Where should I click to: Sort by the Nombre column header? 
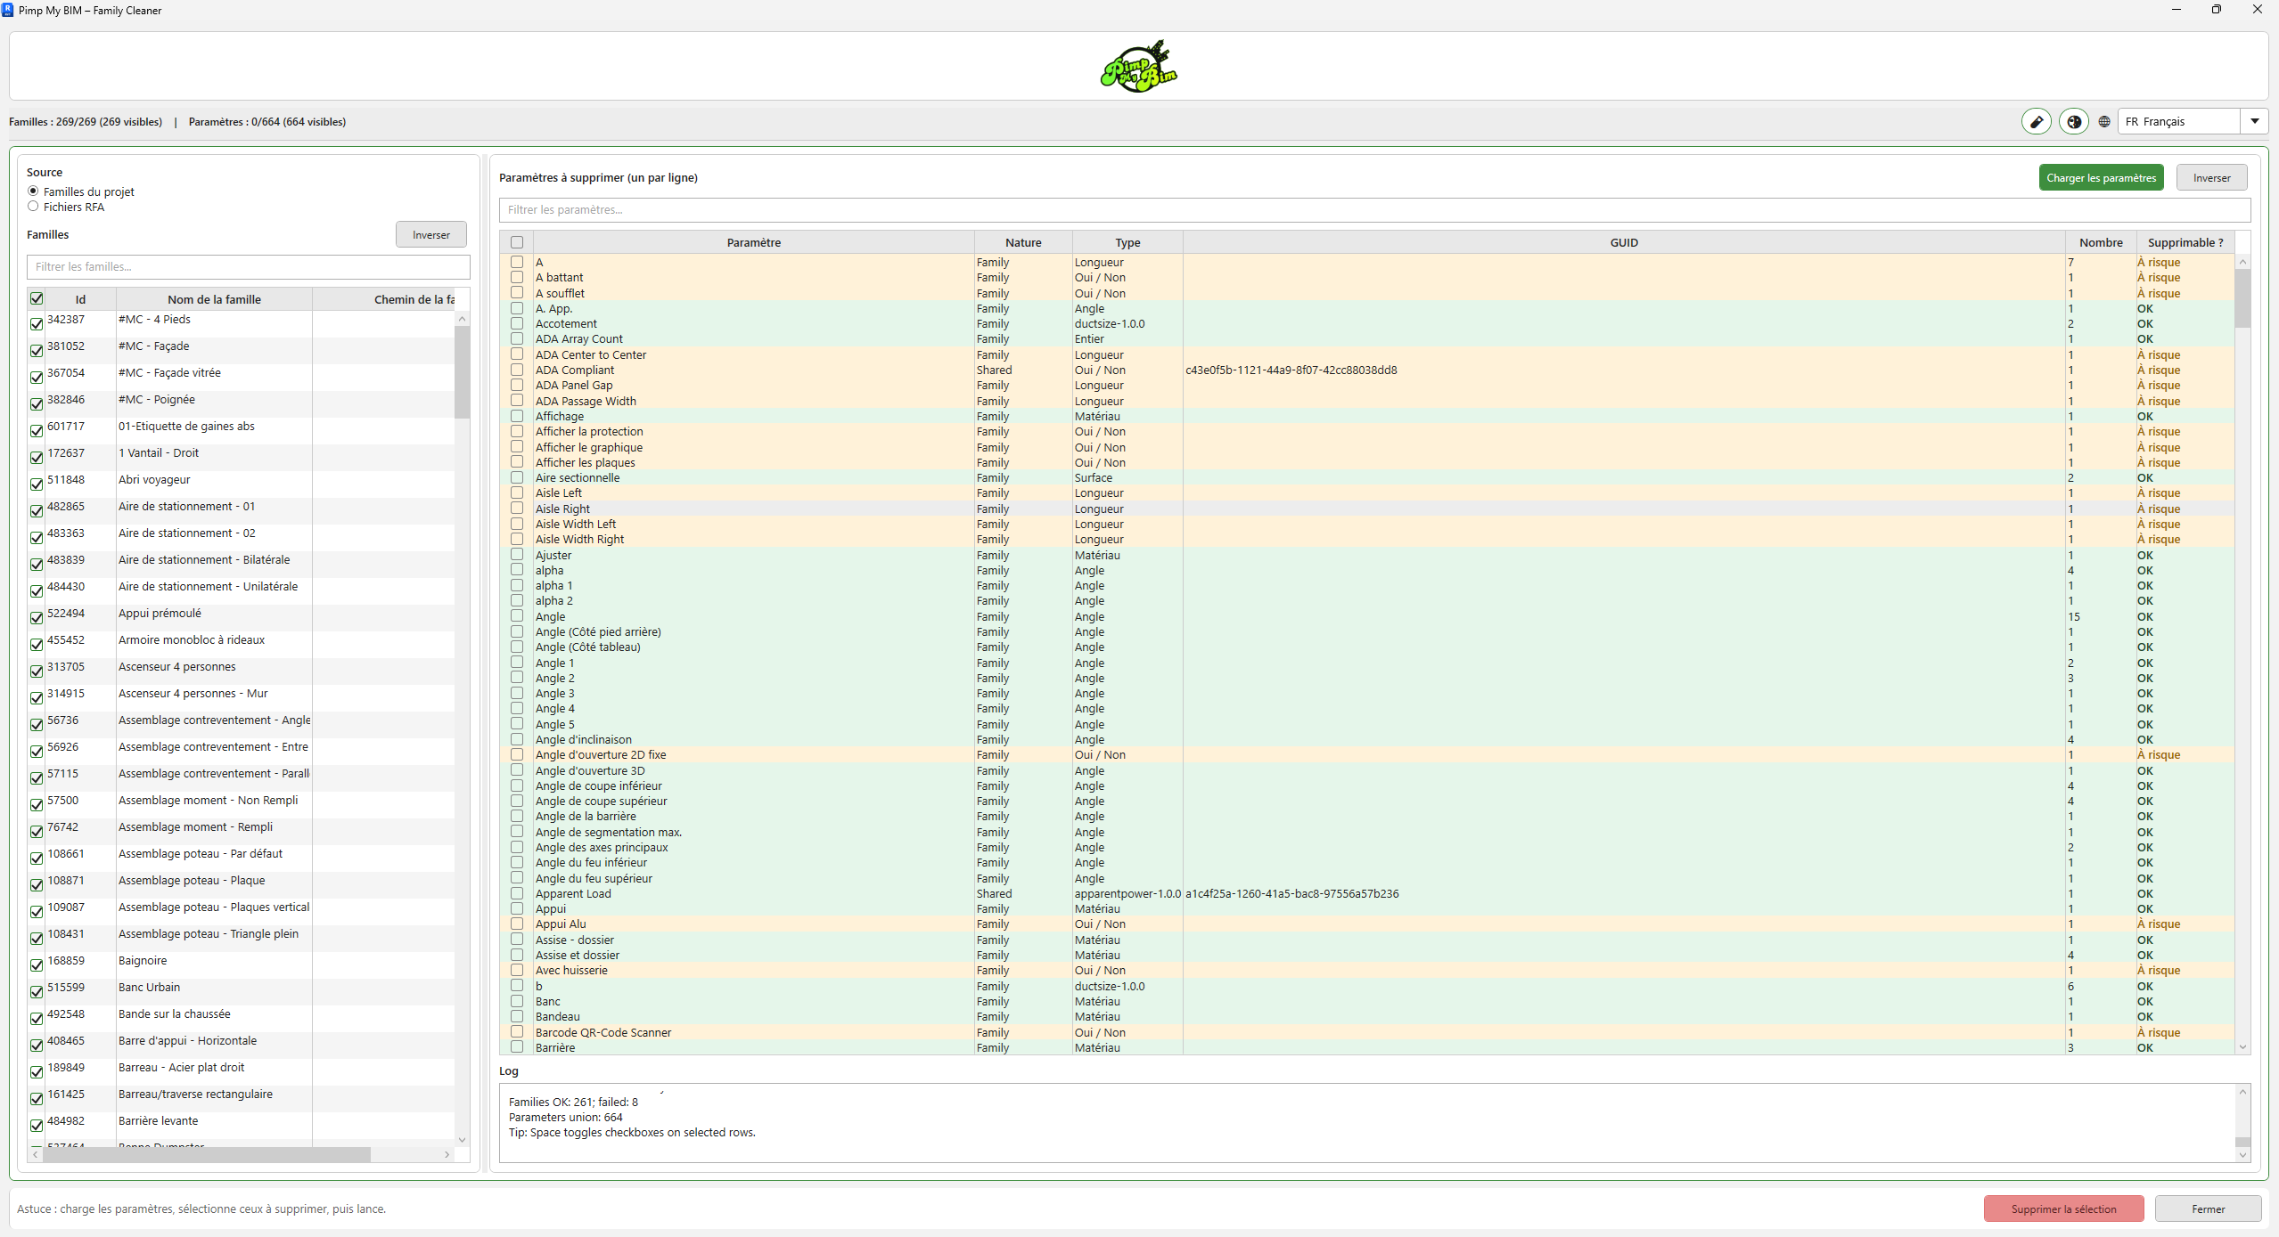click(2101, 242)
